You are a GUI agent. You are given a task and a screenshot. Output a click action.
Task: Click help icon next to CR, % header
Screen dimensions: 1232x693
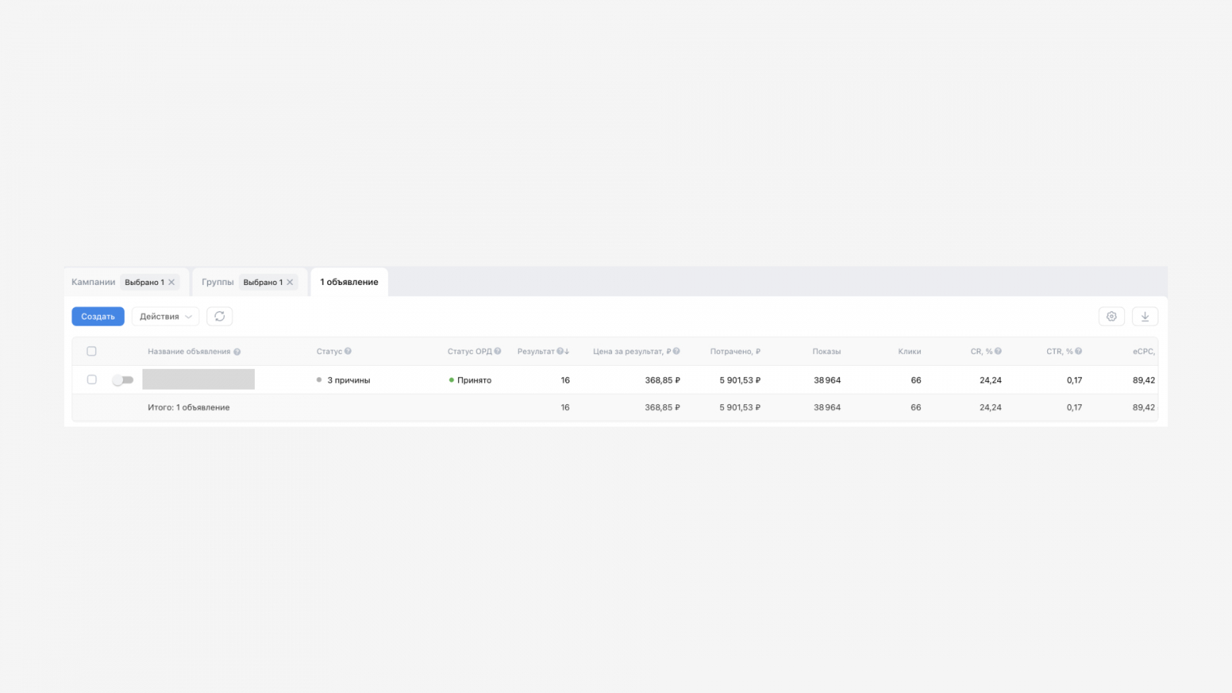(x=998, y=351)
